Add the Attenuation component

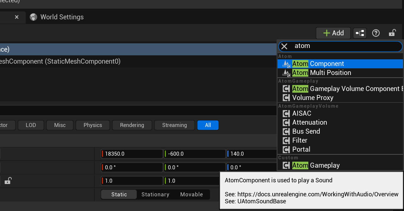pyautogui.click(x=340, y=122)
